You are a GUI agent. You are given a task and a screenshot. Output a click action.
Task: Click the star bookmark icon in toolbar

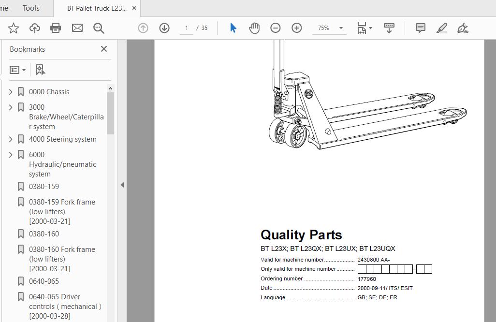click(14, 28)
